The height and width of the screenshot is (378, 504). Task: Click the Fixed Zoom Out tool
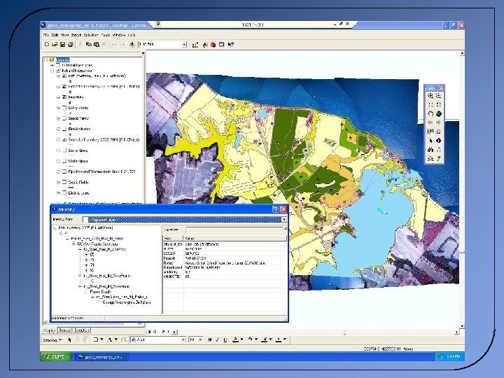pyautogui.click(x=438, y=105)
